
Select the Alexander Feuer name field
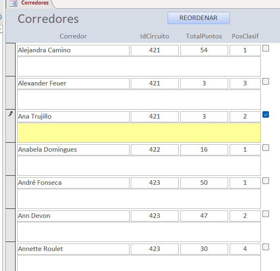tap(74, 83)
